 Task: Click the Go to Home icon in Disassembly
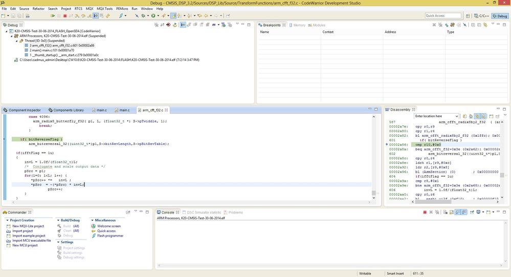point(471,116)
